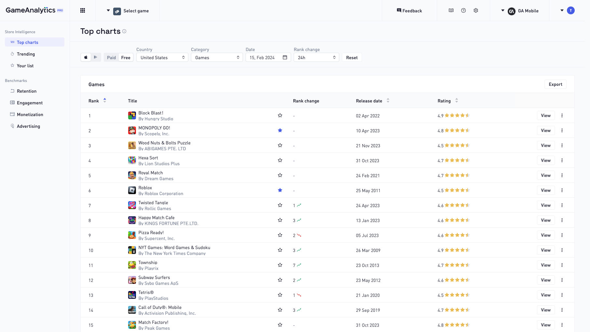Open the documentation book icon
Screen dimensions: 590x332
451,10
